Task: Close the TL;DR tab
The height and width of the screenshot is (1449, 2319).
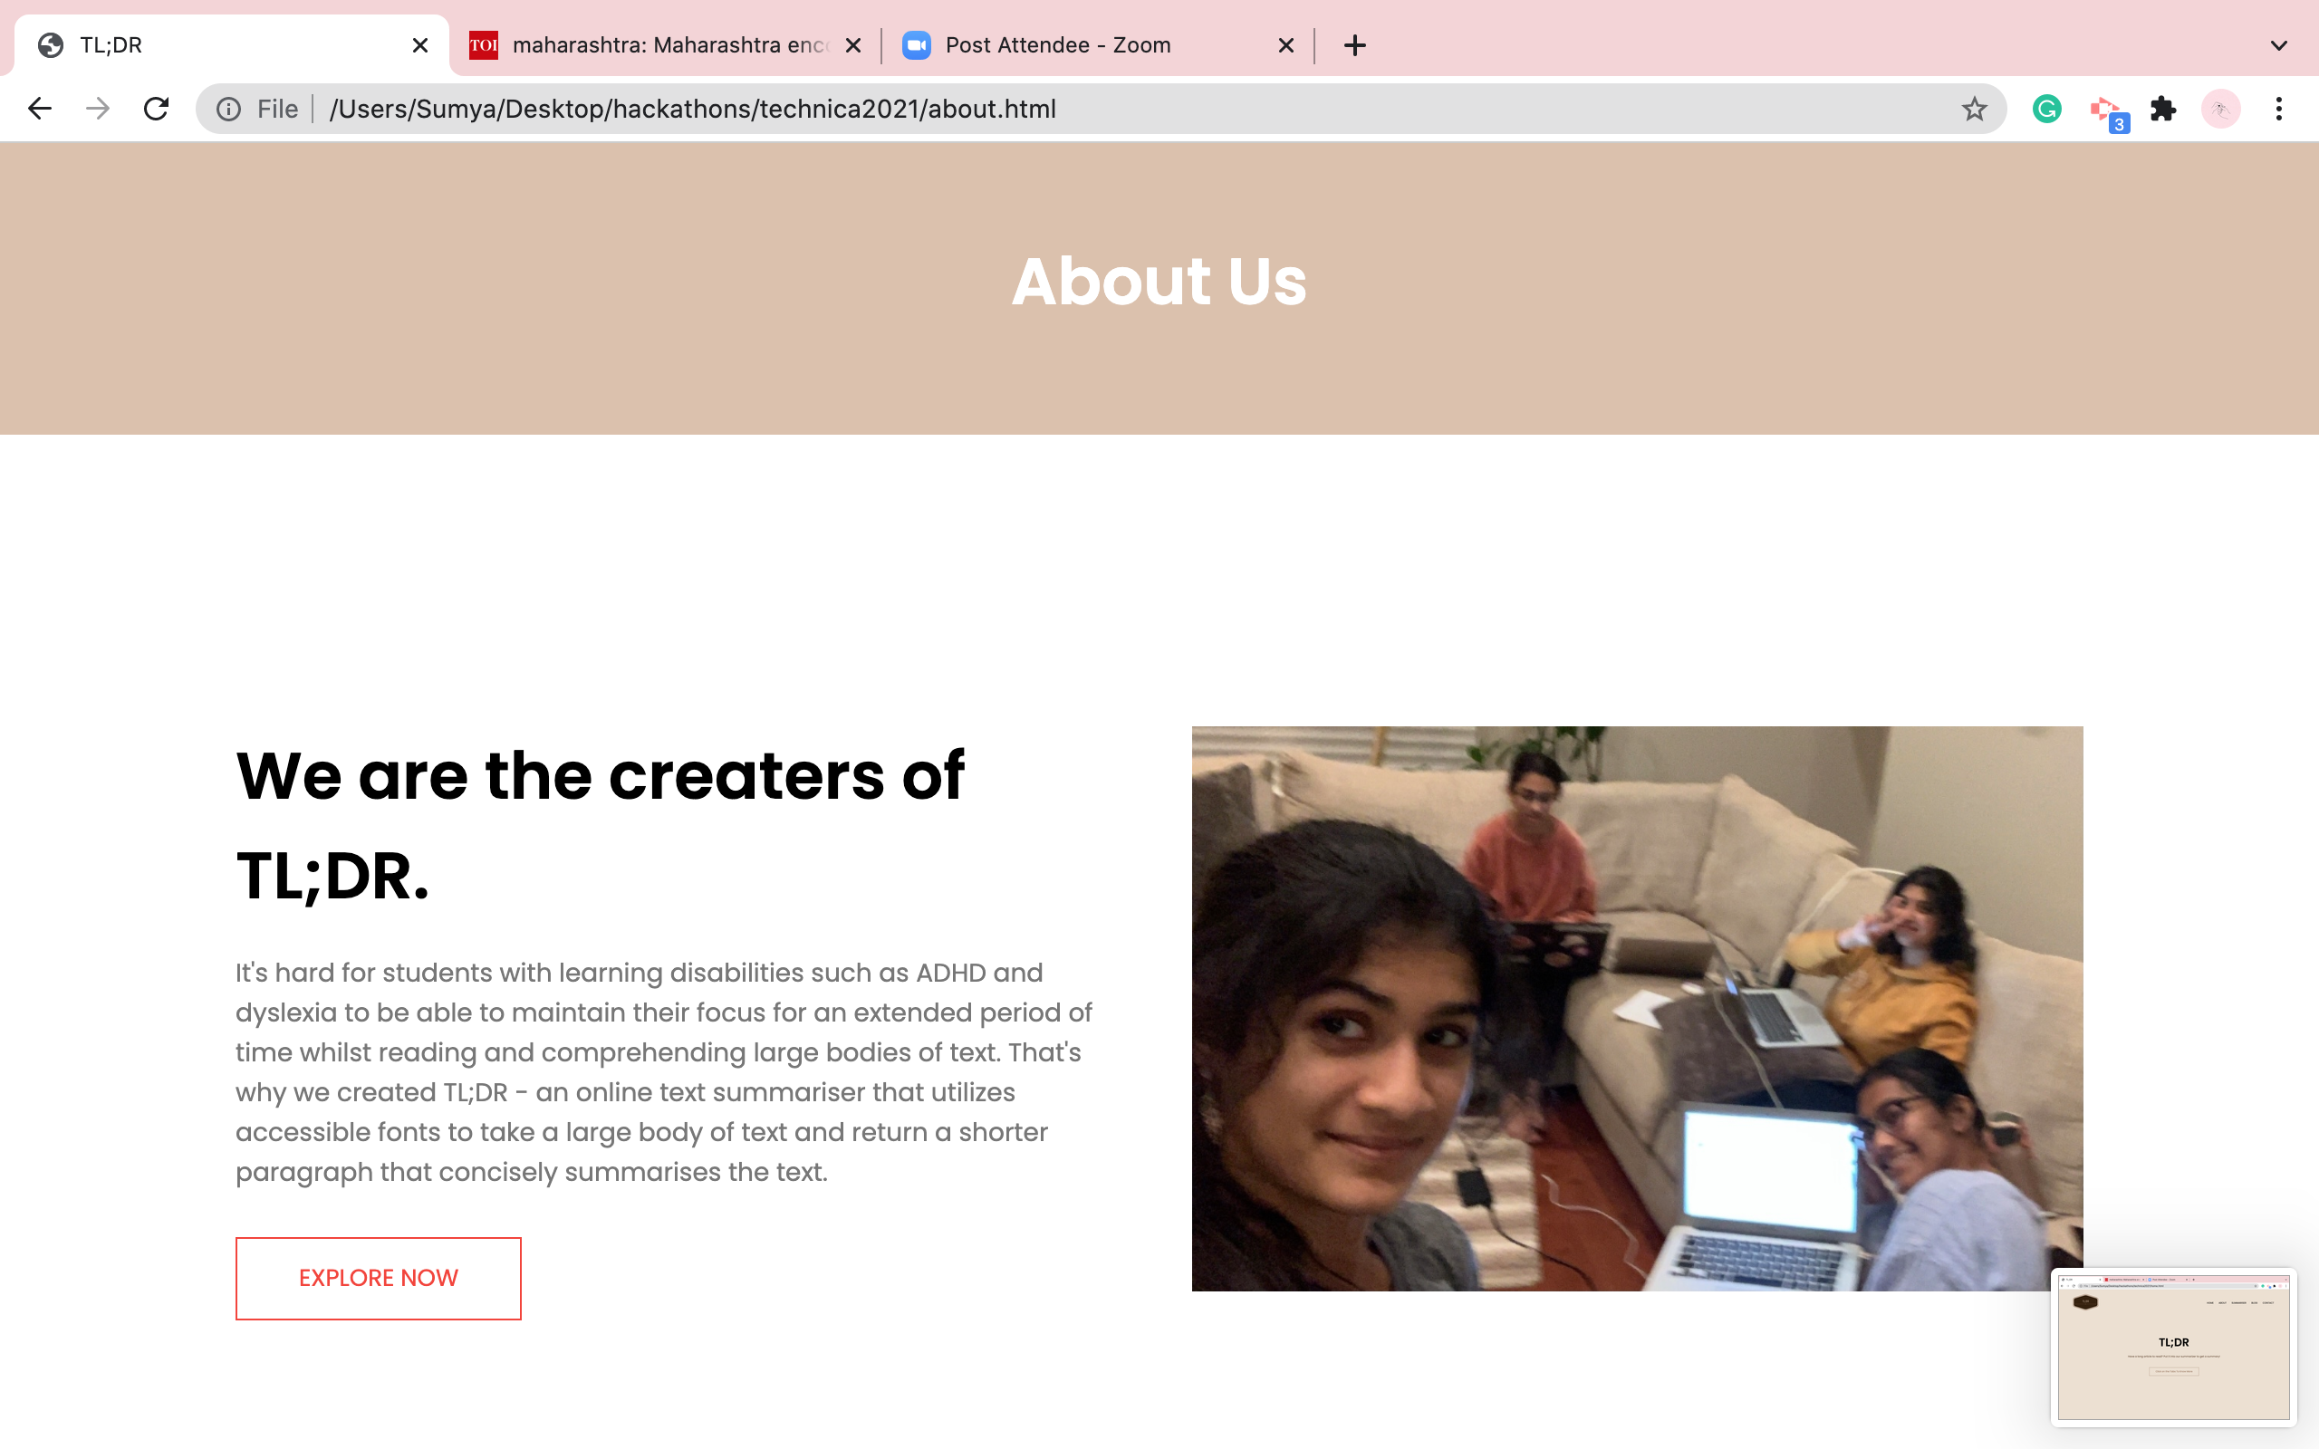Action: 419,45
